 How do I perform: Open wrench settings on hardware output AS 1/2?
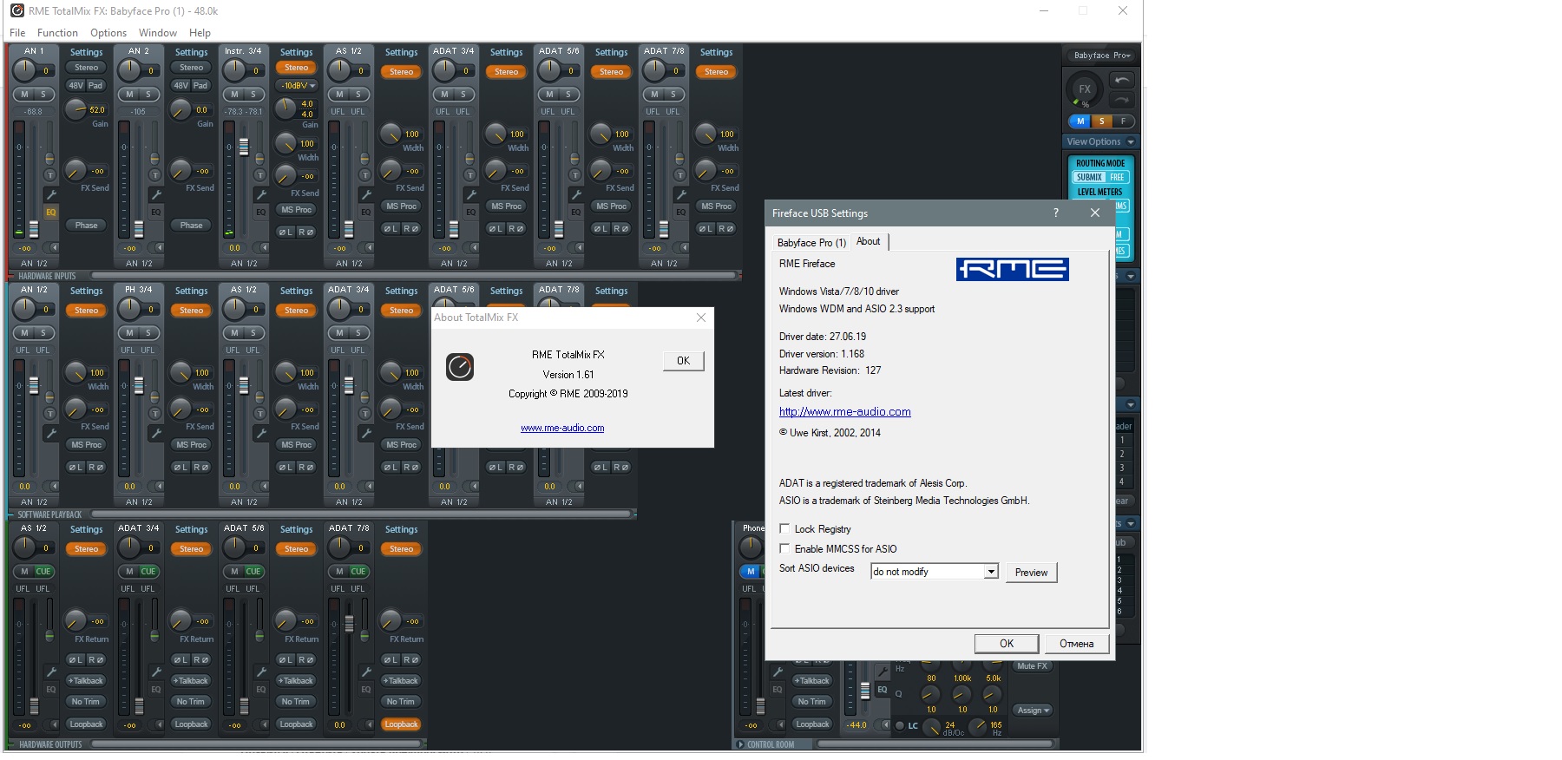click(x=51, y=672)
